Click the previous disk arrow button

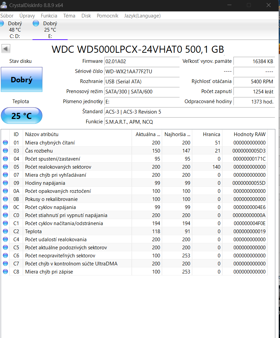(6, 49)
